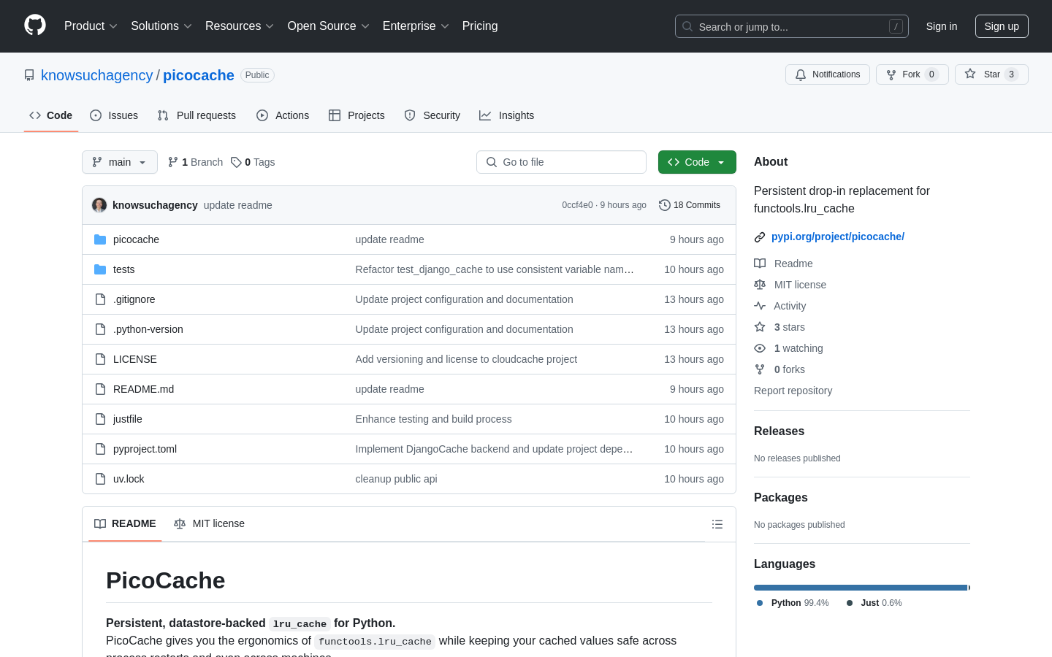Click the .python-version file icon

point(100,329)
